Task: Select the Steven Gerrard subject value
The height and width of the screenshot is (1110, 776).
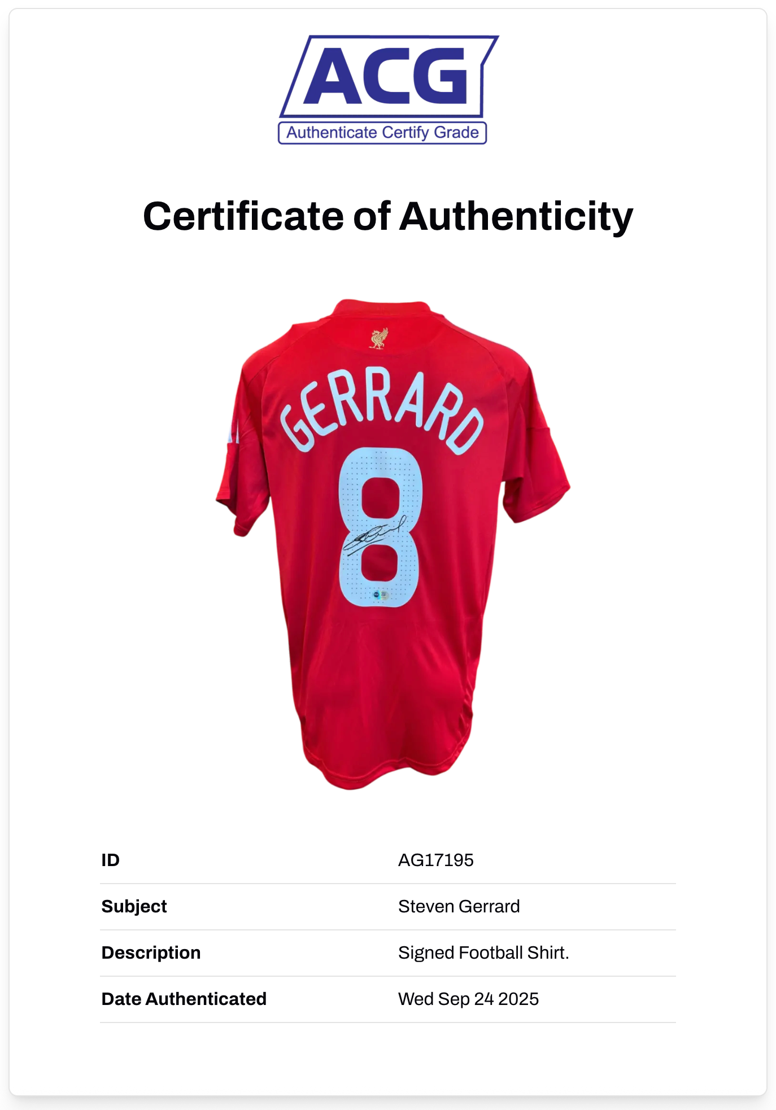Action: pos(459,906)
